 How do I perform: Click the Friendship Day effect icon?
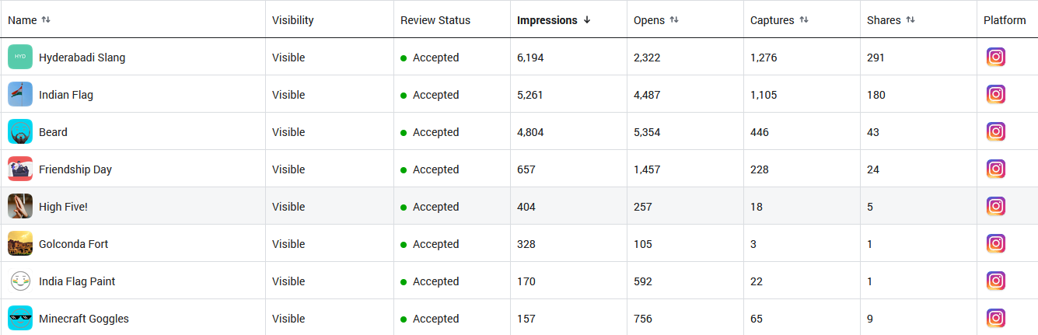[20, 169]
